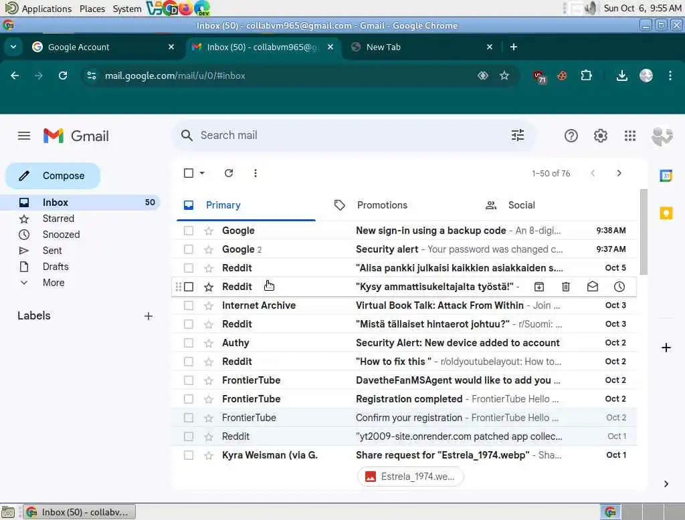685x520 pixels.
Task: Expand the More section in sidebar
Action: click(x=54, y=283)
